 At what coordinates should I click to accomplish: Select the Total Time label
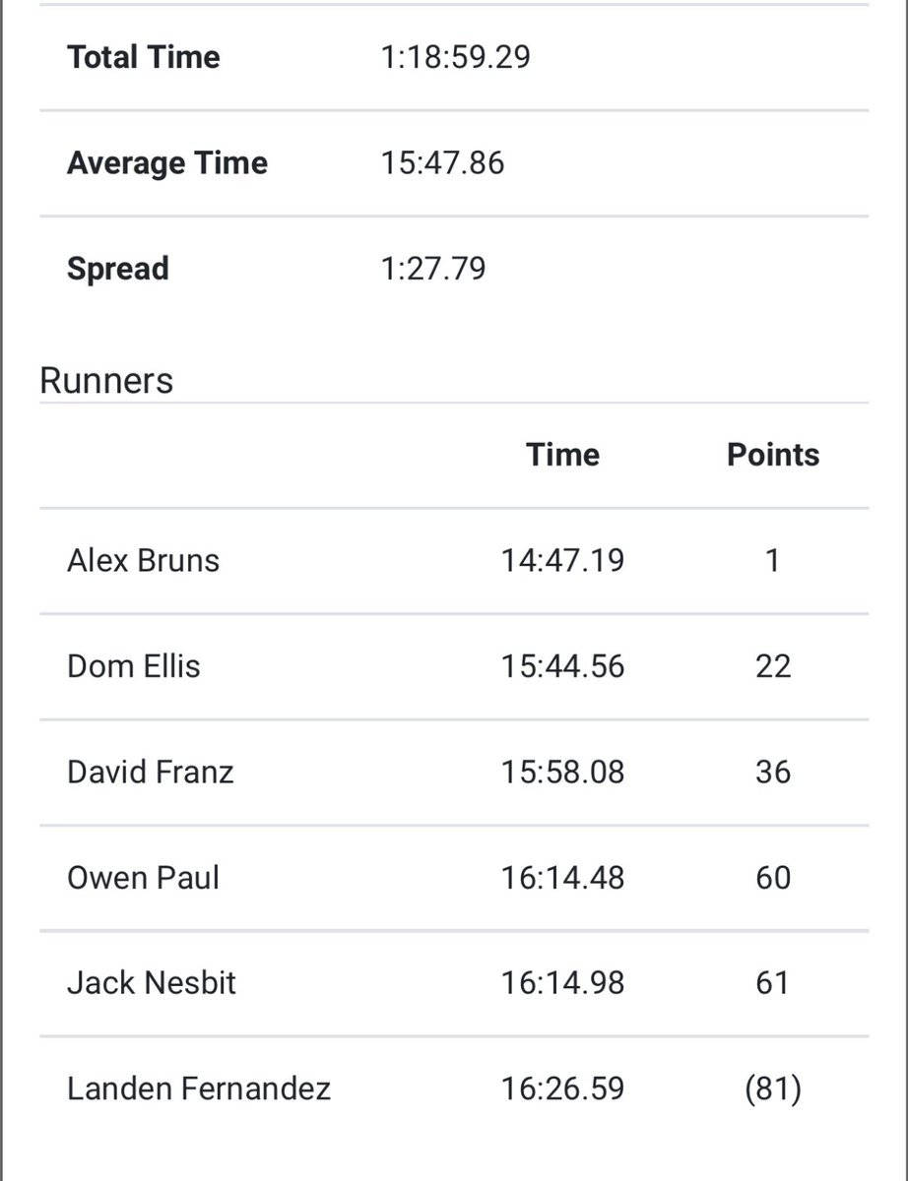[144, 57]
